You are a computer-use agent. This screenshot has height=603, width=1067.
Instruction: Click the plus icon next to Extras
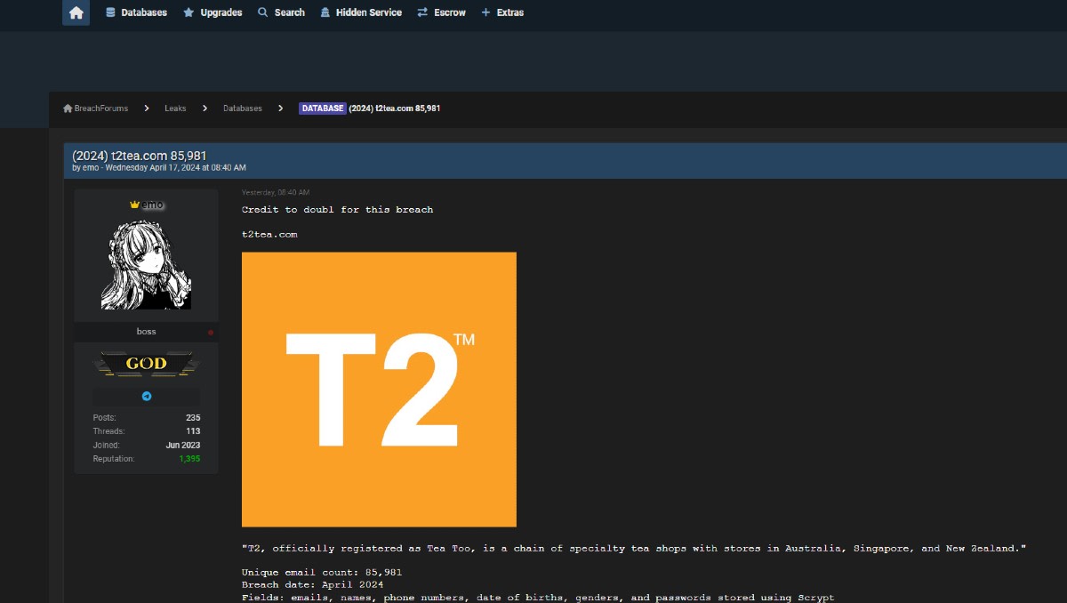[485, 12]
